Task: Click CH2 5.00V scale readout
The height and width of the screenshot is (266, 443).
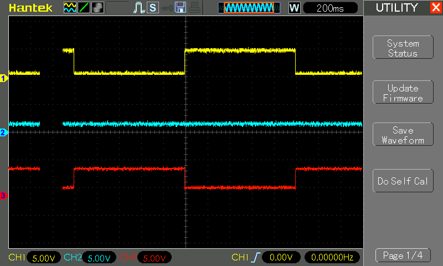Action: pos(99,258)
